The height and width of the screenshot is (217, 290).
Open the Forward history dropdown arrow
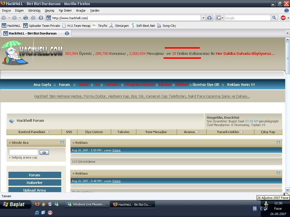pos(20,18)
